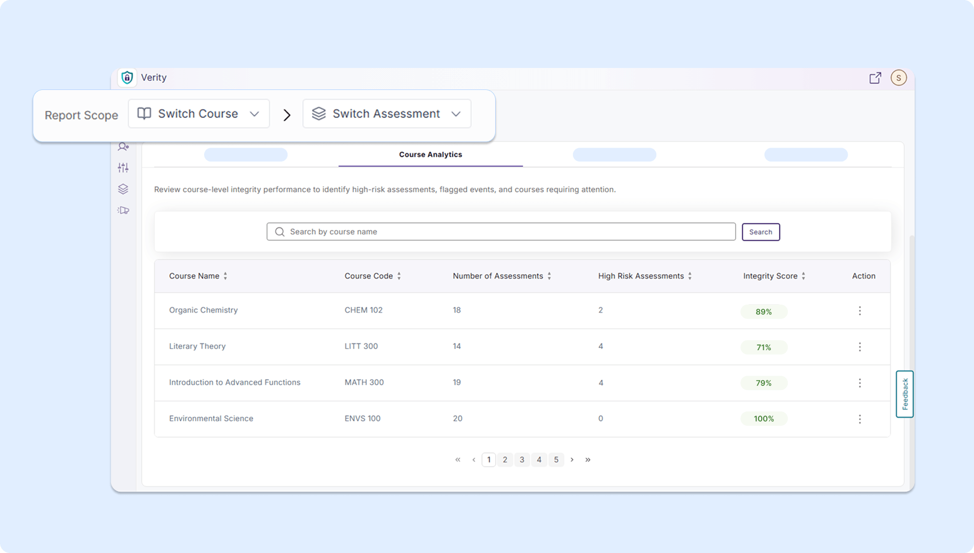
Task: Open the user management sidebar icon
Action: tap(123, 147)
